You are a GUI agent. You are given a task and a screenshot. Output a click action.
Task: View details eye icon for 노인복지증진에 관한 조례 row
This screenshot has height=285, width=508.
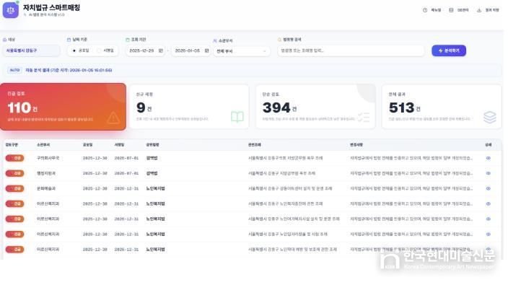point(489,203)
